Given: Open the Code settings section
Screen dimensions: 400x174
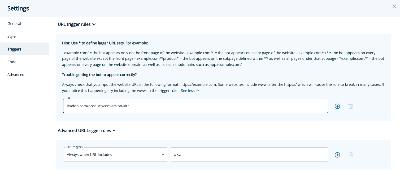Looking at the screenshot, I should [12, 62].
